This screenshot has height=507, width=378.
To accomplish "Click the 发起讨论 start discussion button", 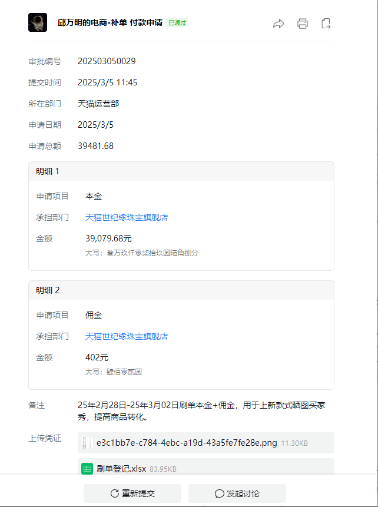I will click(x=237, y=493).
